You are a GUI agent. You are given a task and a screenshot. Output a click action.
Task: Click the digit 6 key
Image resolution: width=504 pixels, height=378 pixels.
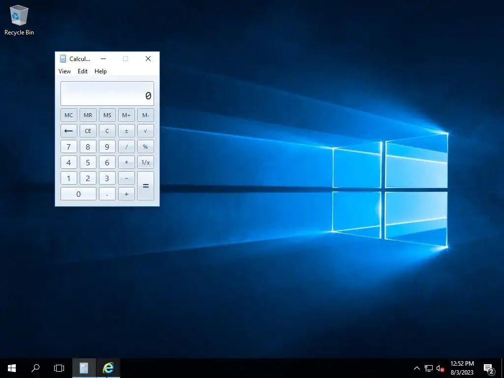pos(107,162)
